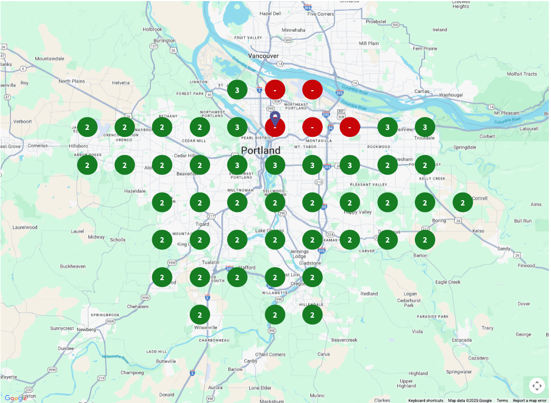551x403 pixels.
Task: Select the green 3 marker below Portland label
Action: click(x=275, y=165)
